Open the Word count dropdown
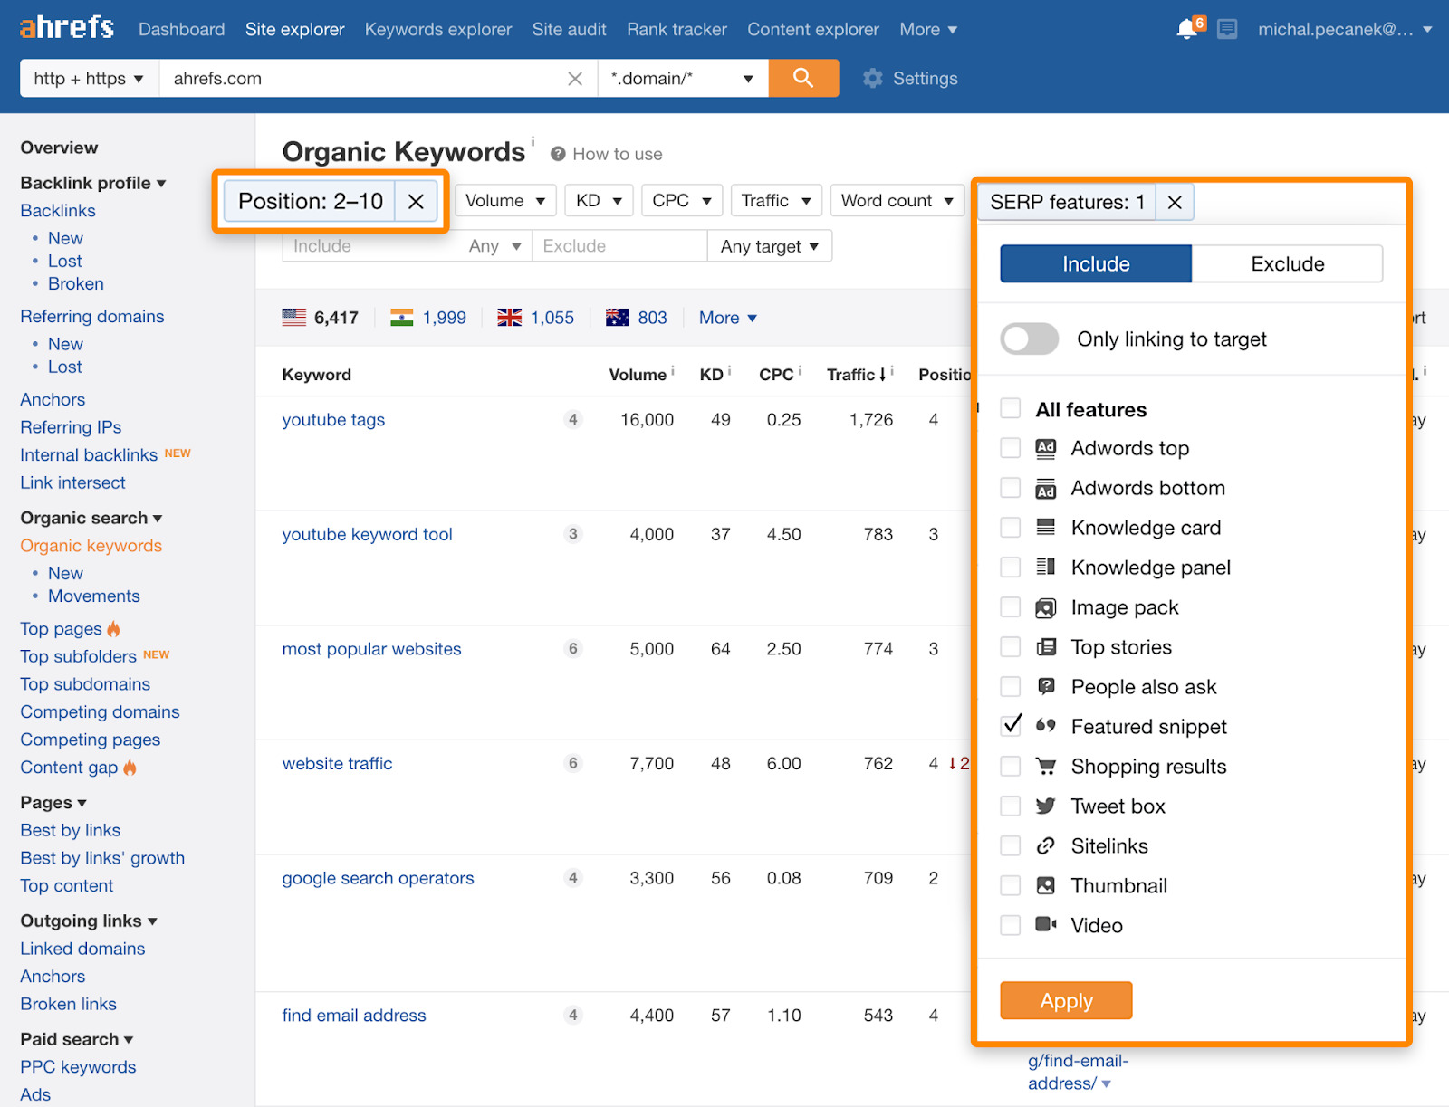The height and width of the screenshot is (1107, 1449). [896, 200]
